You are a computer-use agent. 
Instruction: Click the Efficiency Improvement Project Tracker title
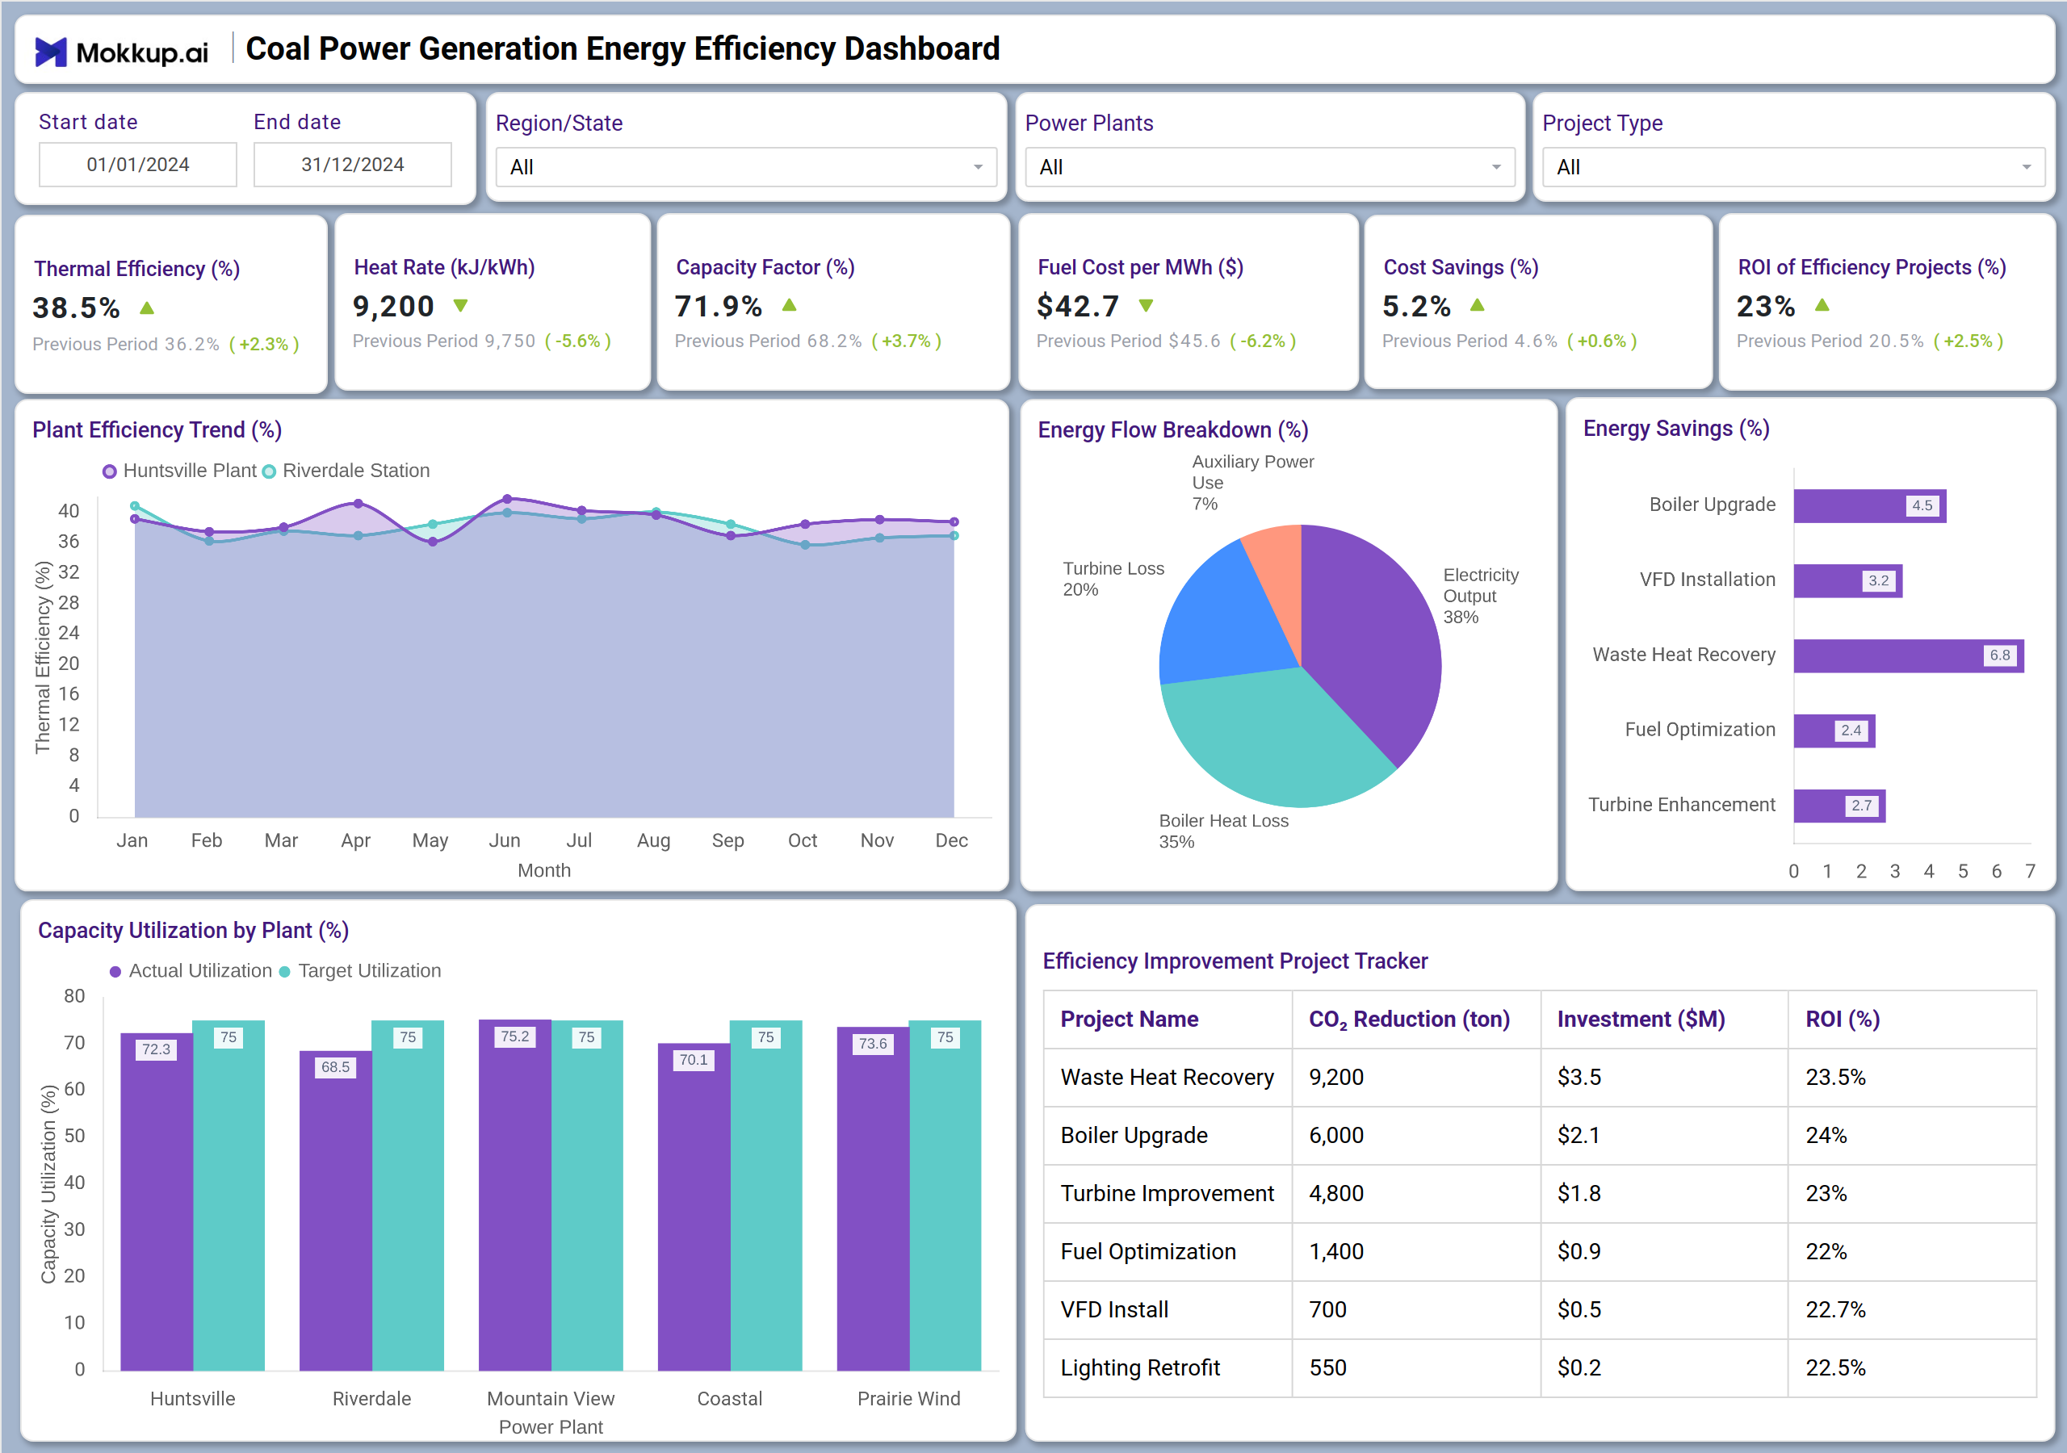(1235, 961)
